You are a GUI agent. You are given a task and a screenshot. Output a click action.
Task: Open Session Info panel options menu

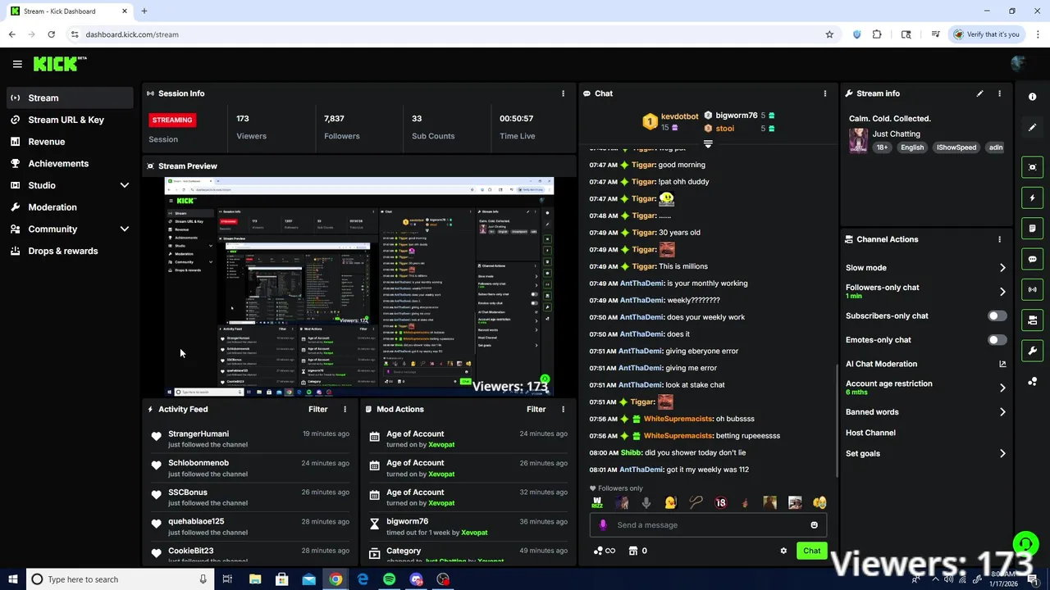coord(563,93)
